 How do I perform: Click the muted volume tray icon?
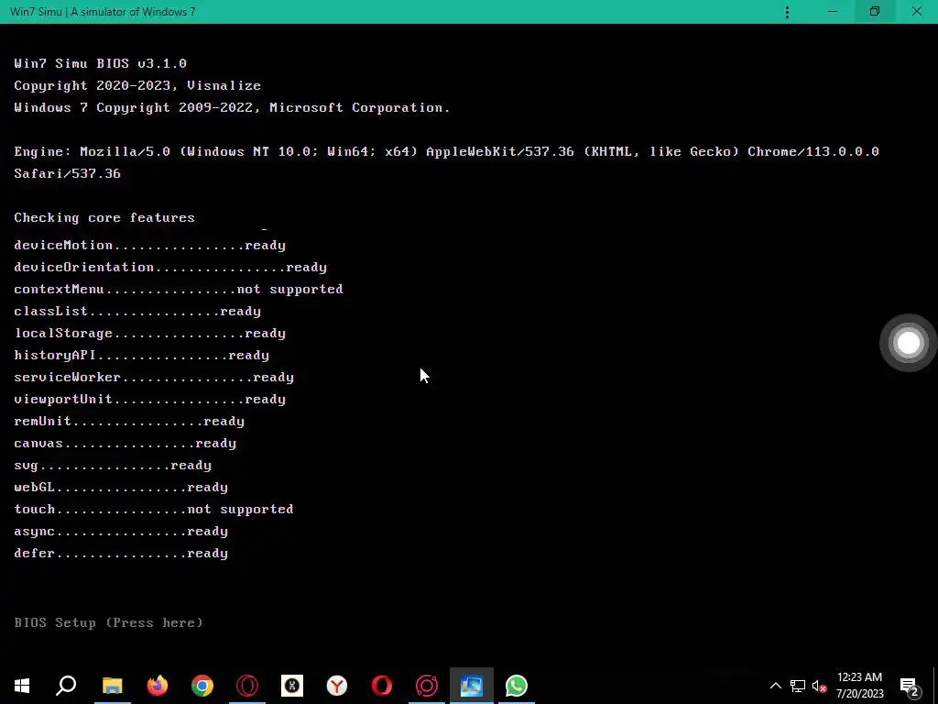[x=819, y=686]
